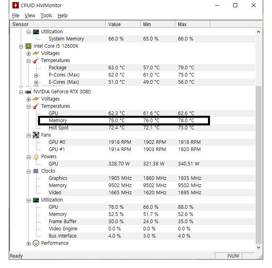
Task: Expand the Performance node
Action: (29, 244)
